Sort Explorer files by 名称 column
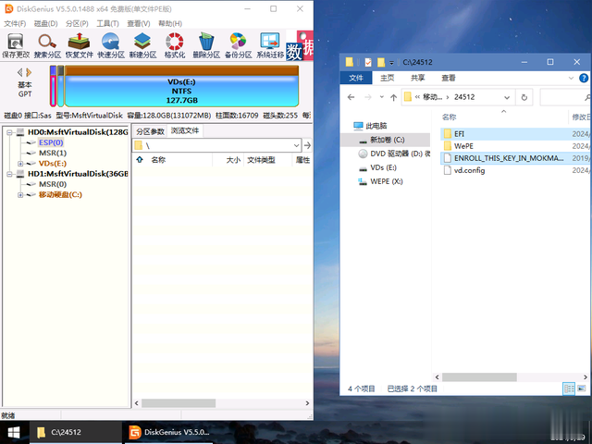Image resolution: width=592 pixels, height=444 pixels. [x=449, y=117]
